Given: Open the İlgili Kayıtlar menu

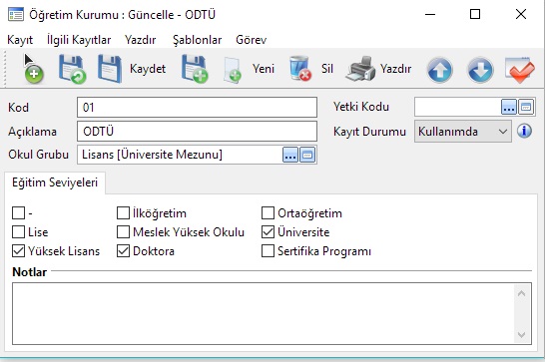Looking at the screenshot, I should (x=79, y=40).
